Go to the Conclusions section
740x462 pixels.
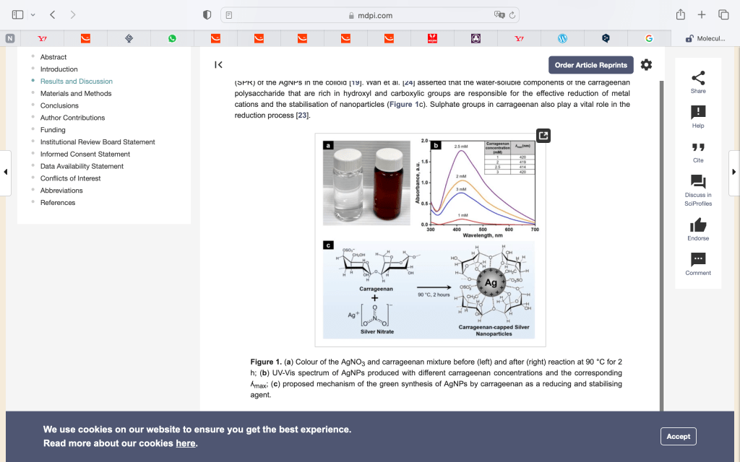[59, 105]
